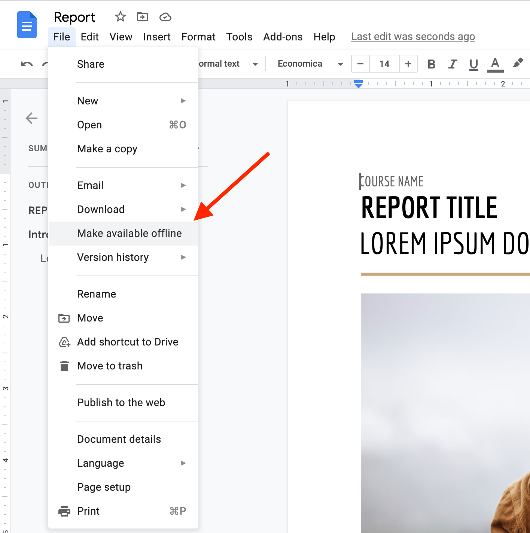
Task: Toggle bold formatting
Action: coord(432,64)
